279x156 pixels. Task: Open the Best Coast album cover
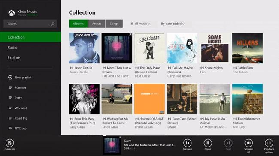tap(149, 48)
